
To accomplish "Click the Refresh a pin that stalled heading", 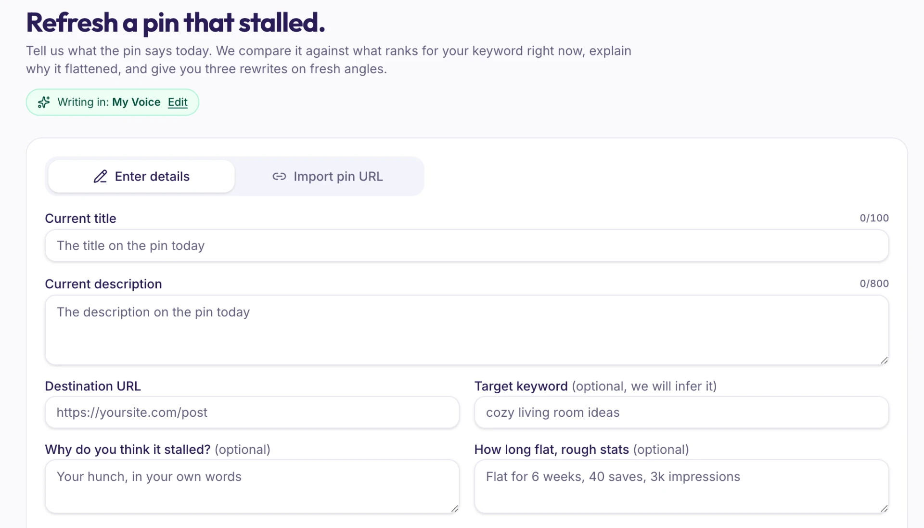I will (176, 23).
